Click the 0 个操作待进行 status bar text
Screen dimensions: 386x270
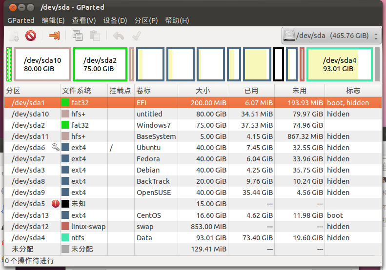29,261
